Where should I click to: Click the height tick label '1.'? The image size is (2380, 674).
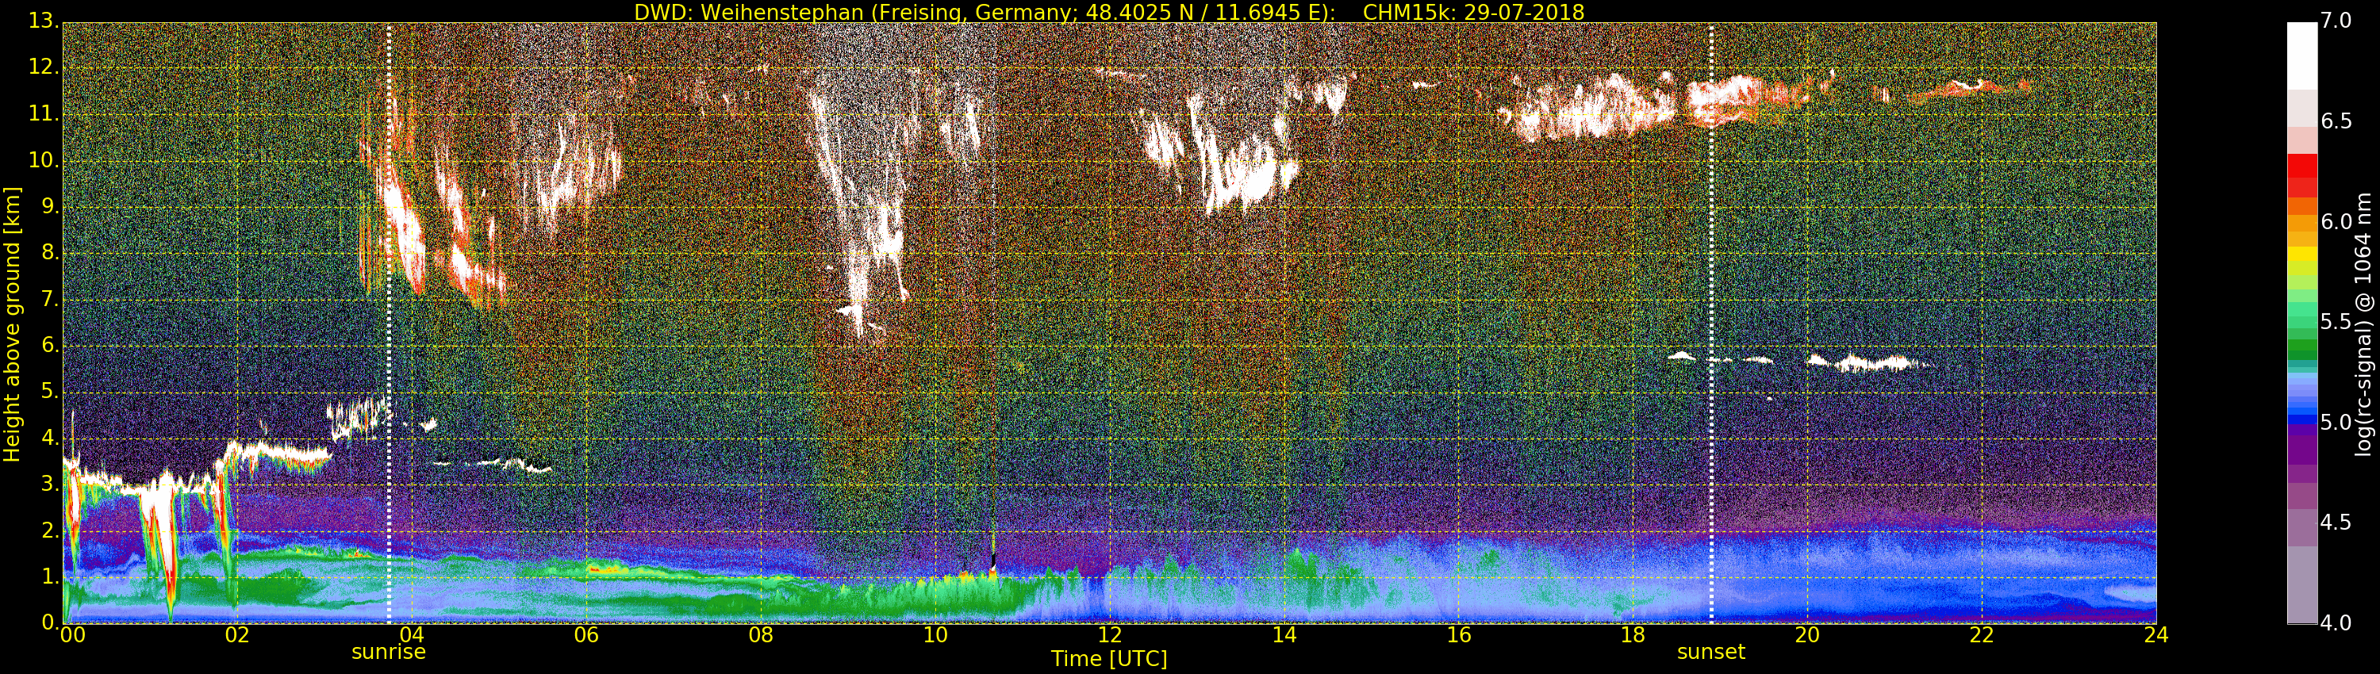tap(50, 576)
